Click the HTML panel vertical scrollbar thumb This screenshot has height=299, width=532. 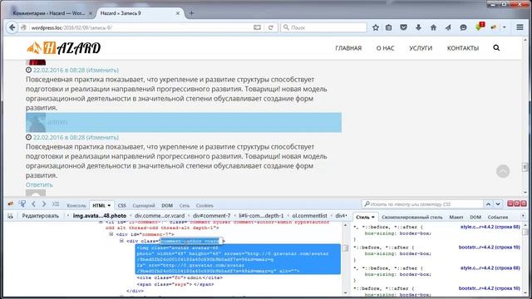(x=346, y=248)
